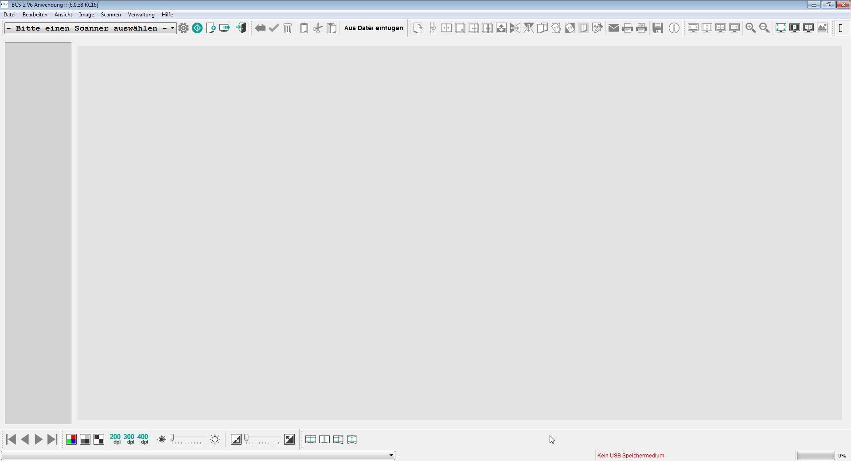Select 200 dpi resolution

click(x=115, y=439)
